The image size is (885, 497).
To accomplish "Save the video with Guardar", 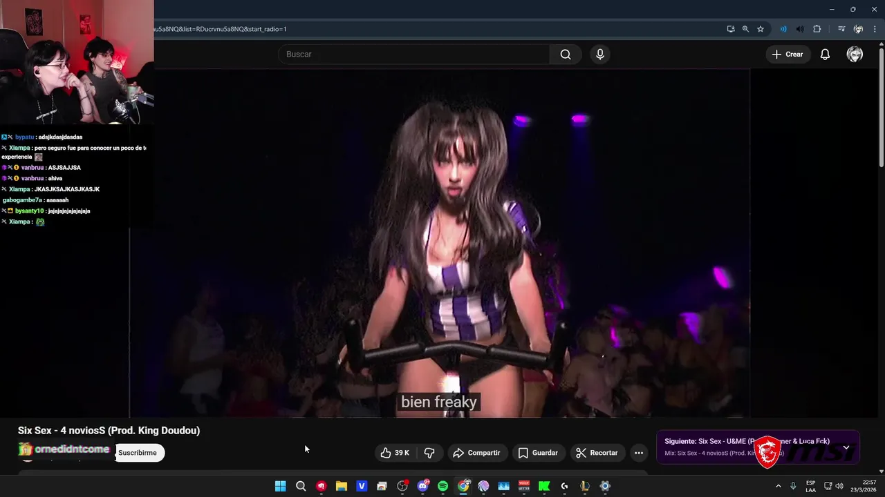I will (538, 453).
